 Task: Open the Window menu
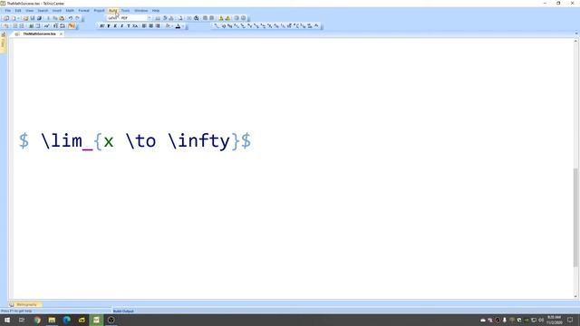coord(141,11)
